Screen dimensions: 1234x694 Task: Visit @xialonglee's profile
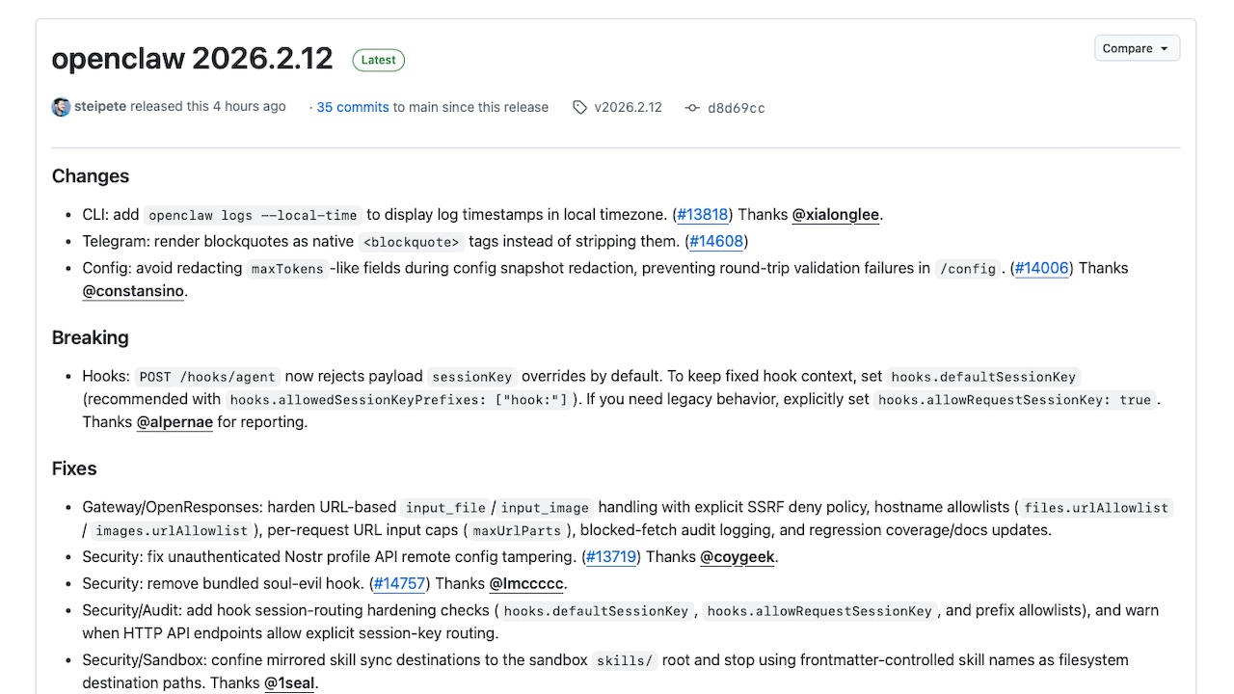pyautogui.click(x=835, y=214)
